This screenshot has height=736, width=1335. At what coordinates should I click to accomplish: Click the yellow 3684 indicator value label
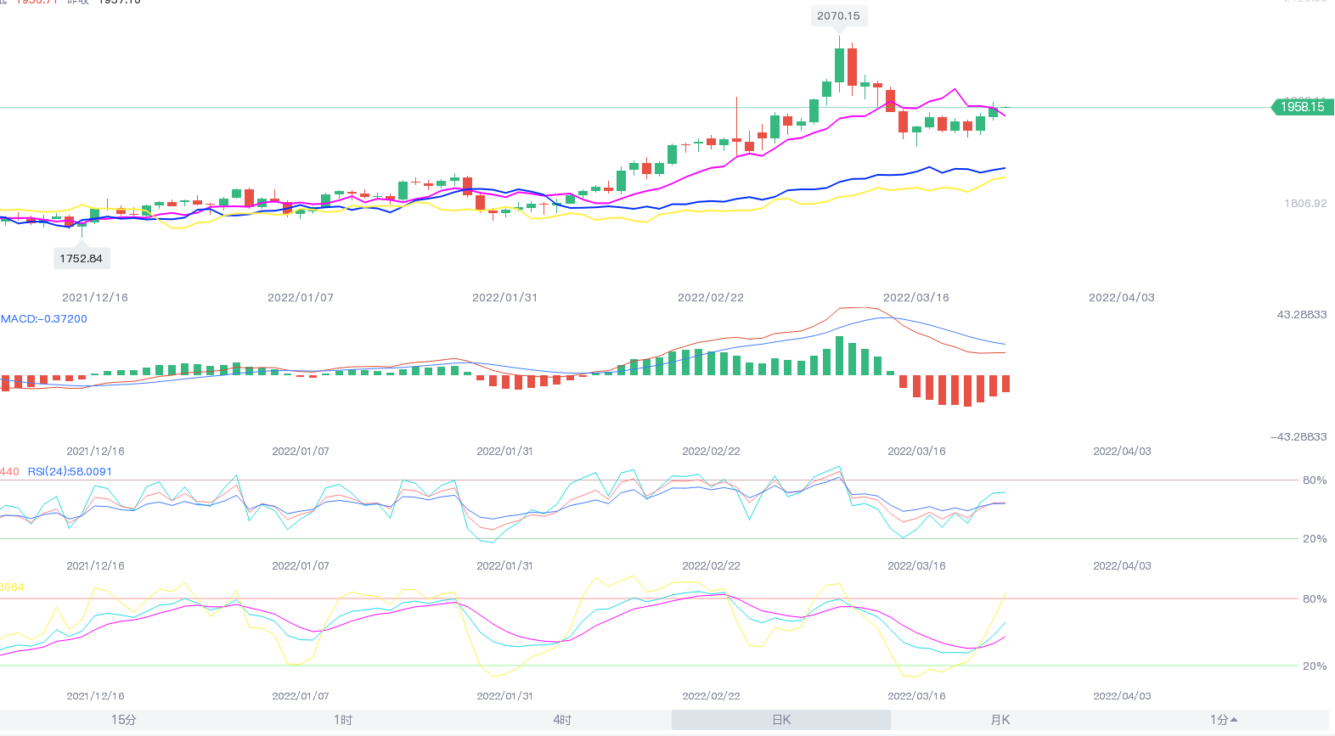tap(12, 587)
